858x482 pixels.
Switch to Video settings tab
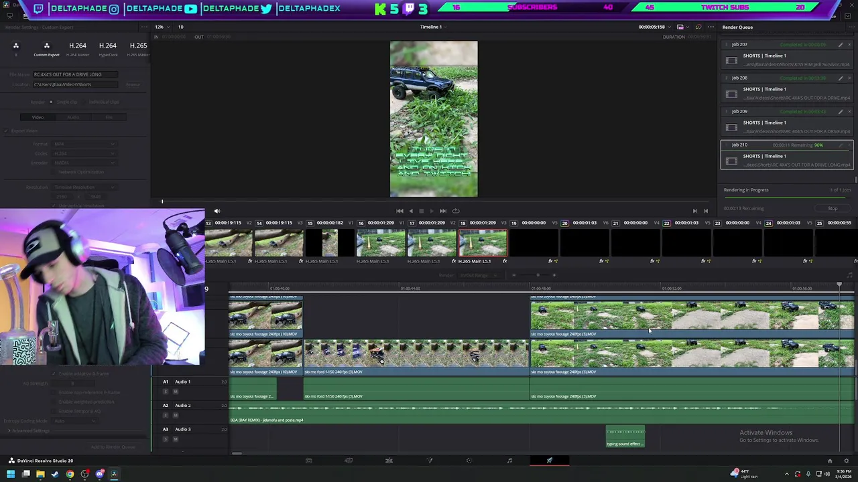38,117
